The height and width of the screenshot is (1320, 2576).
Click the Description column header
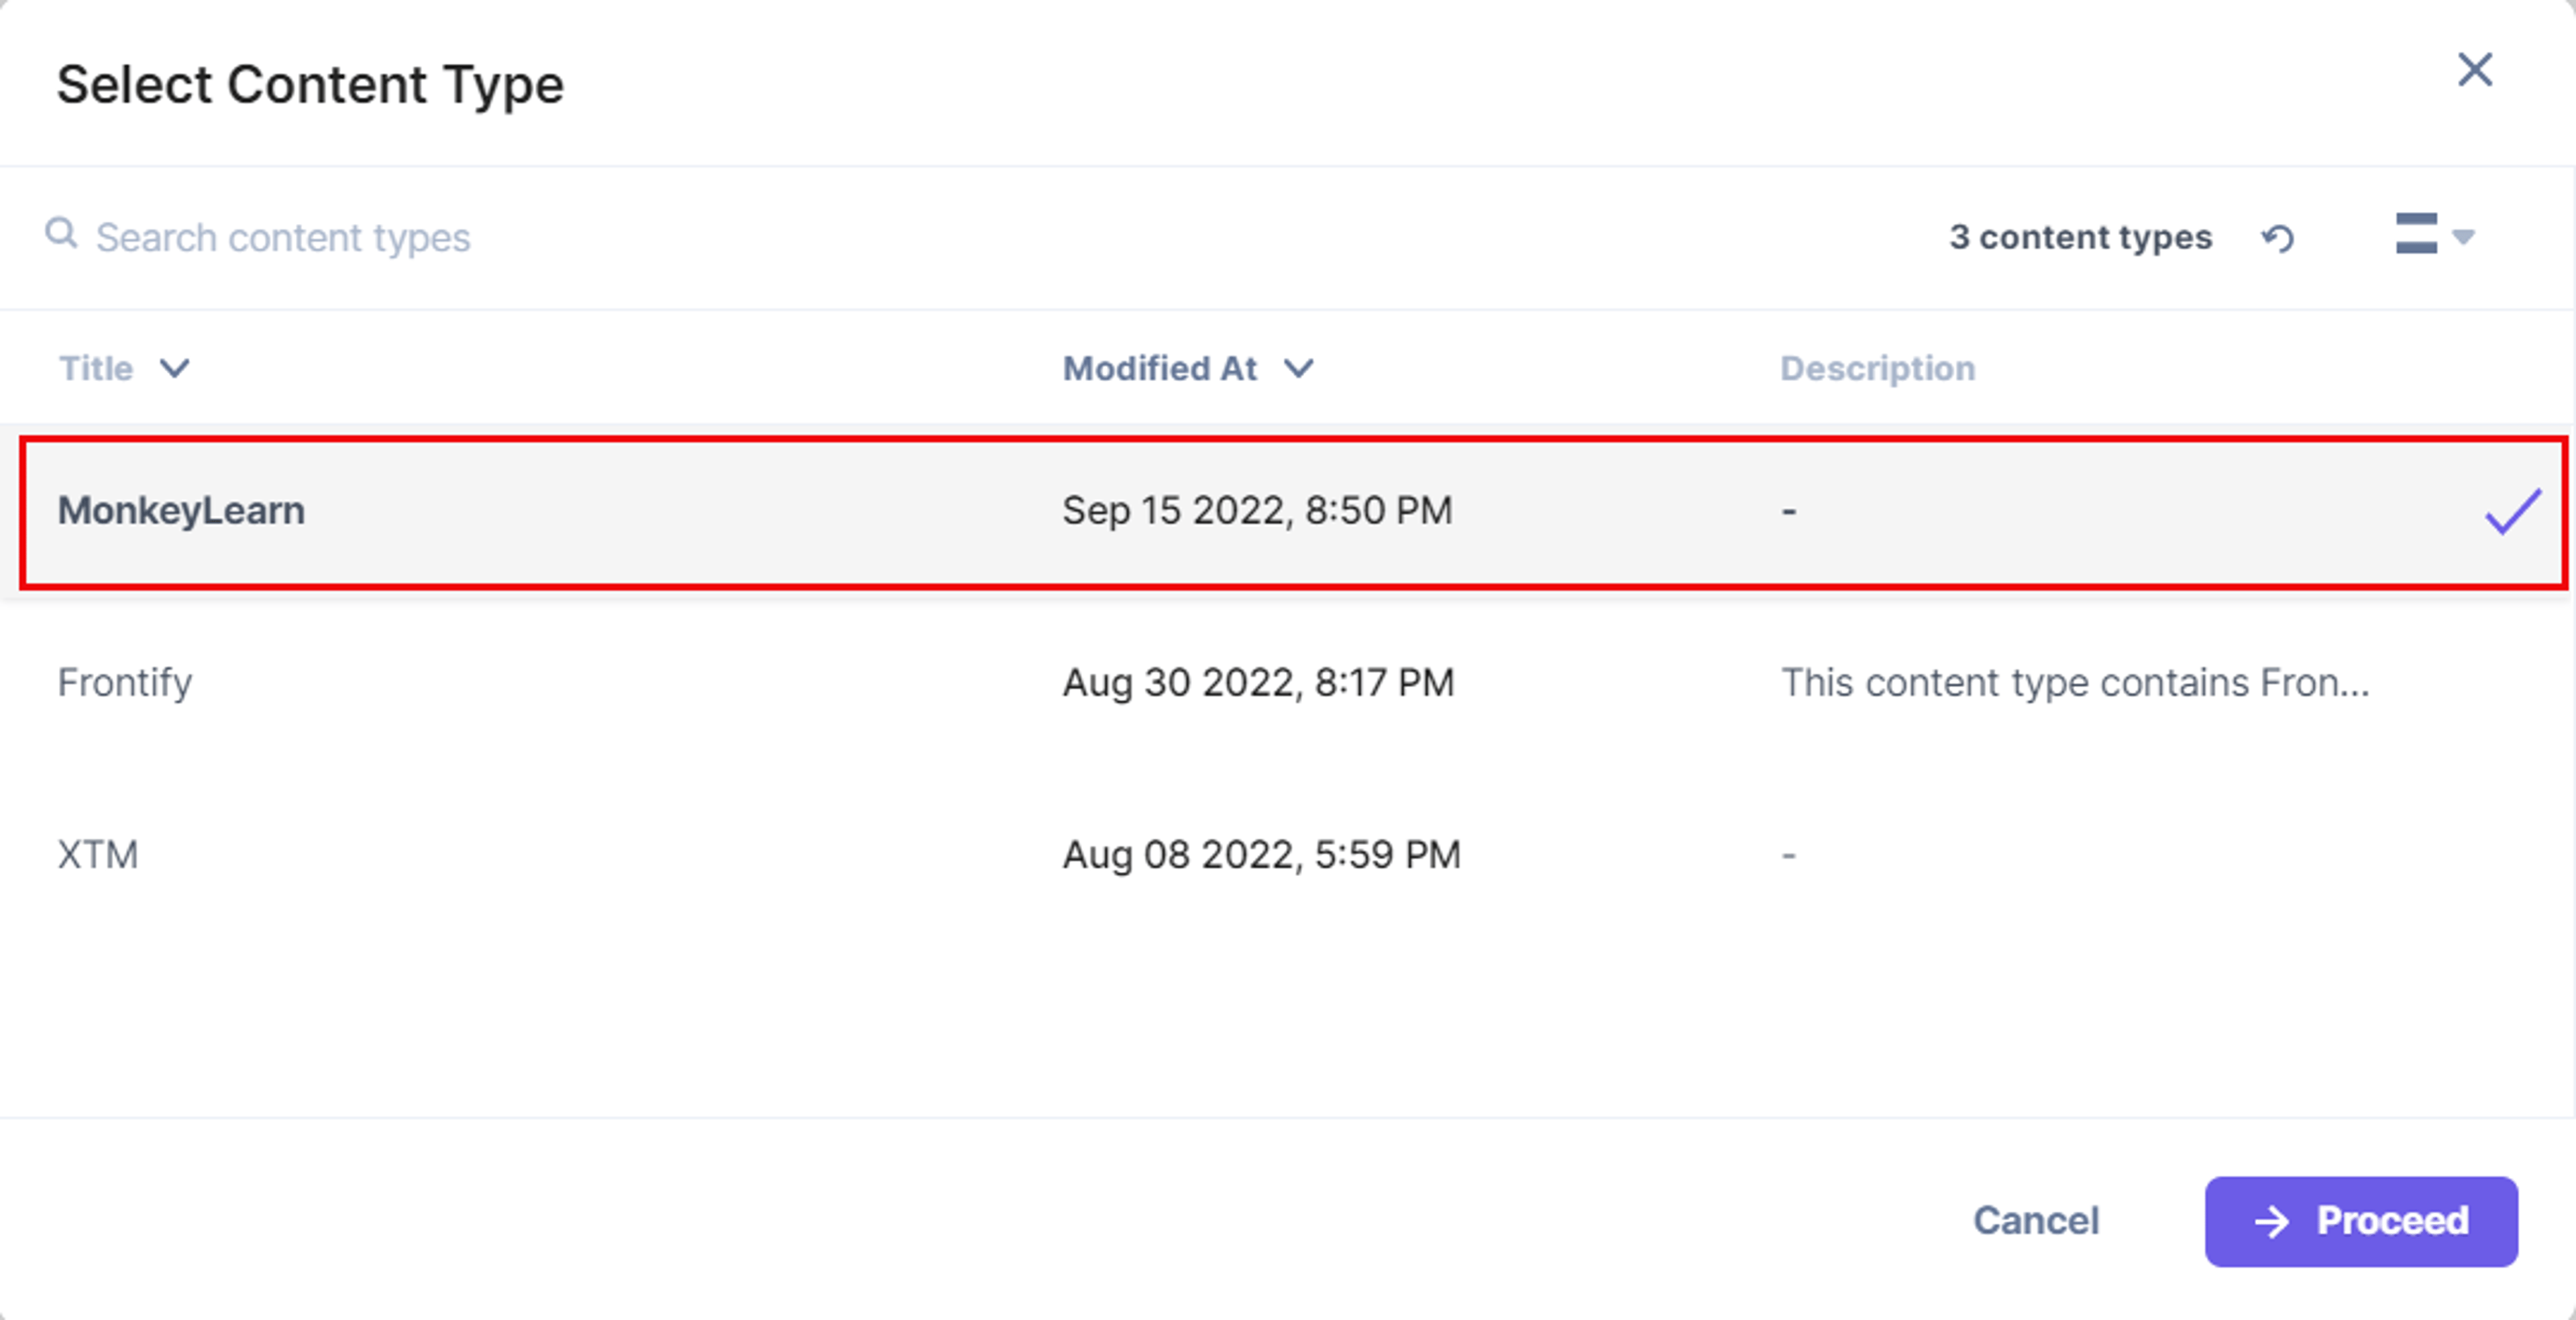(x=1877, y=368)
